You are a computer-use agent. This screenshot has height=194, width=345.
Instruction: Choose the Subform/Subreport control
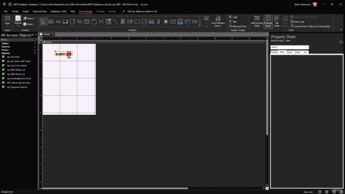(173, 22)
